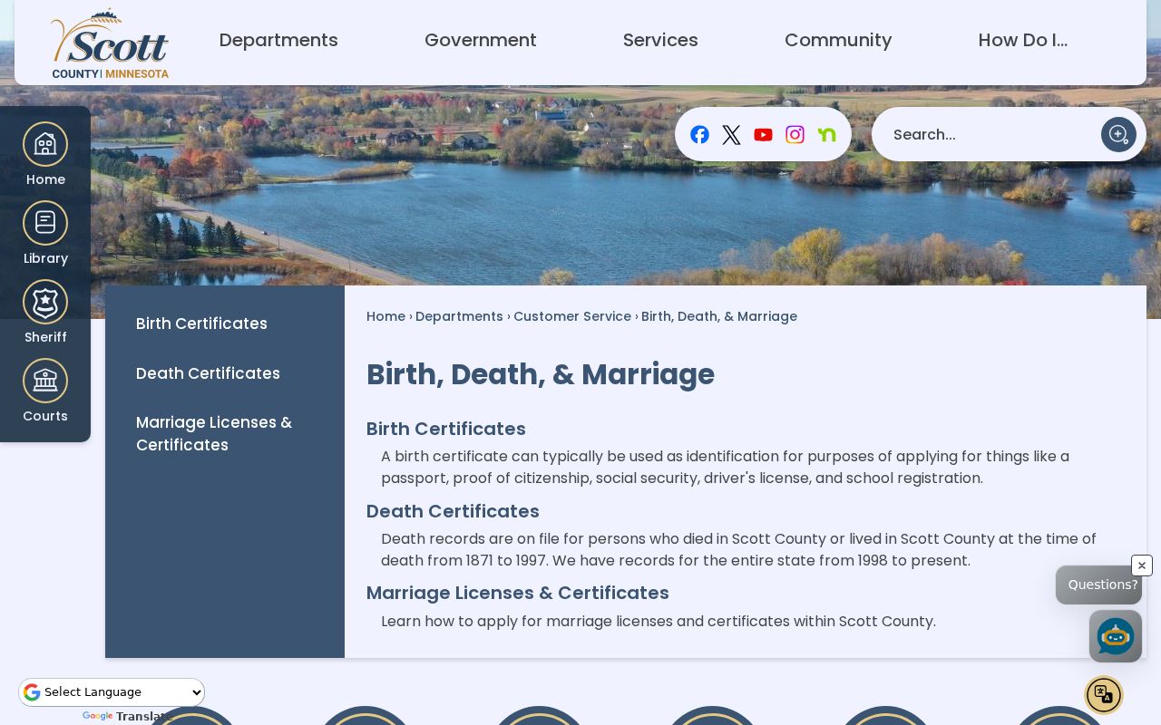Open the Nextdoor social icon

coord(826,135)
